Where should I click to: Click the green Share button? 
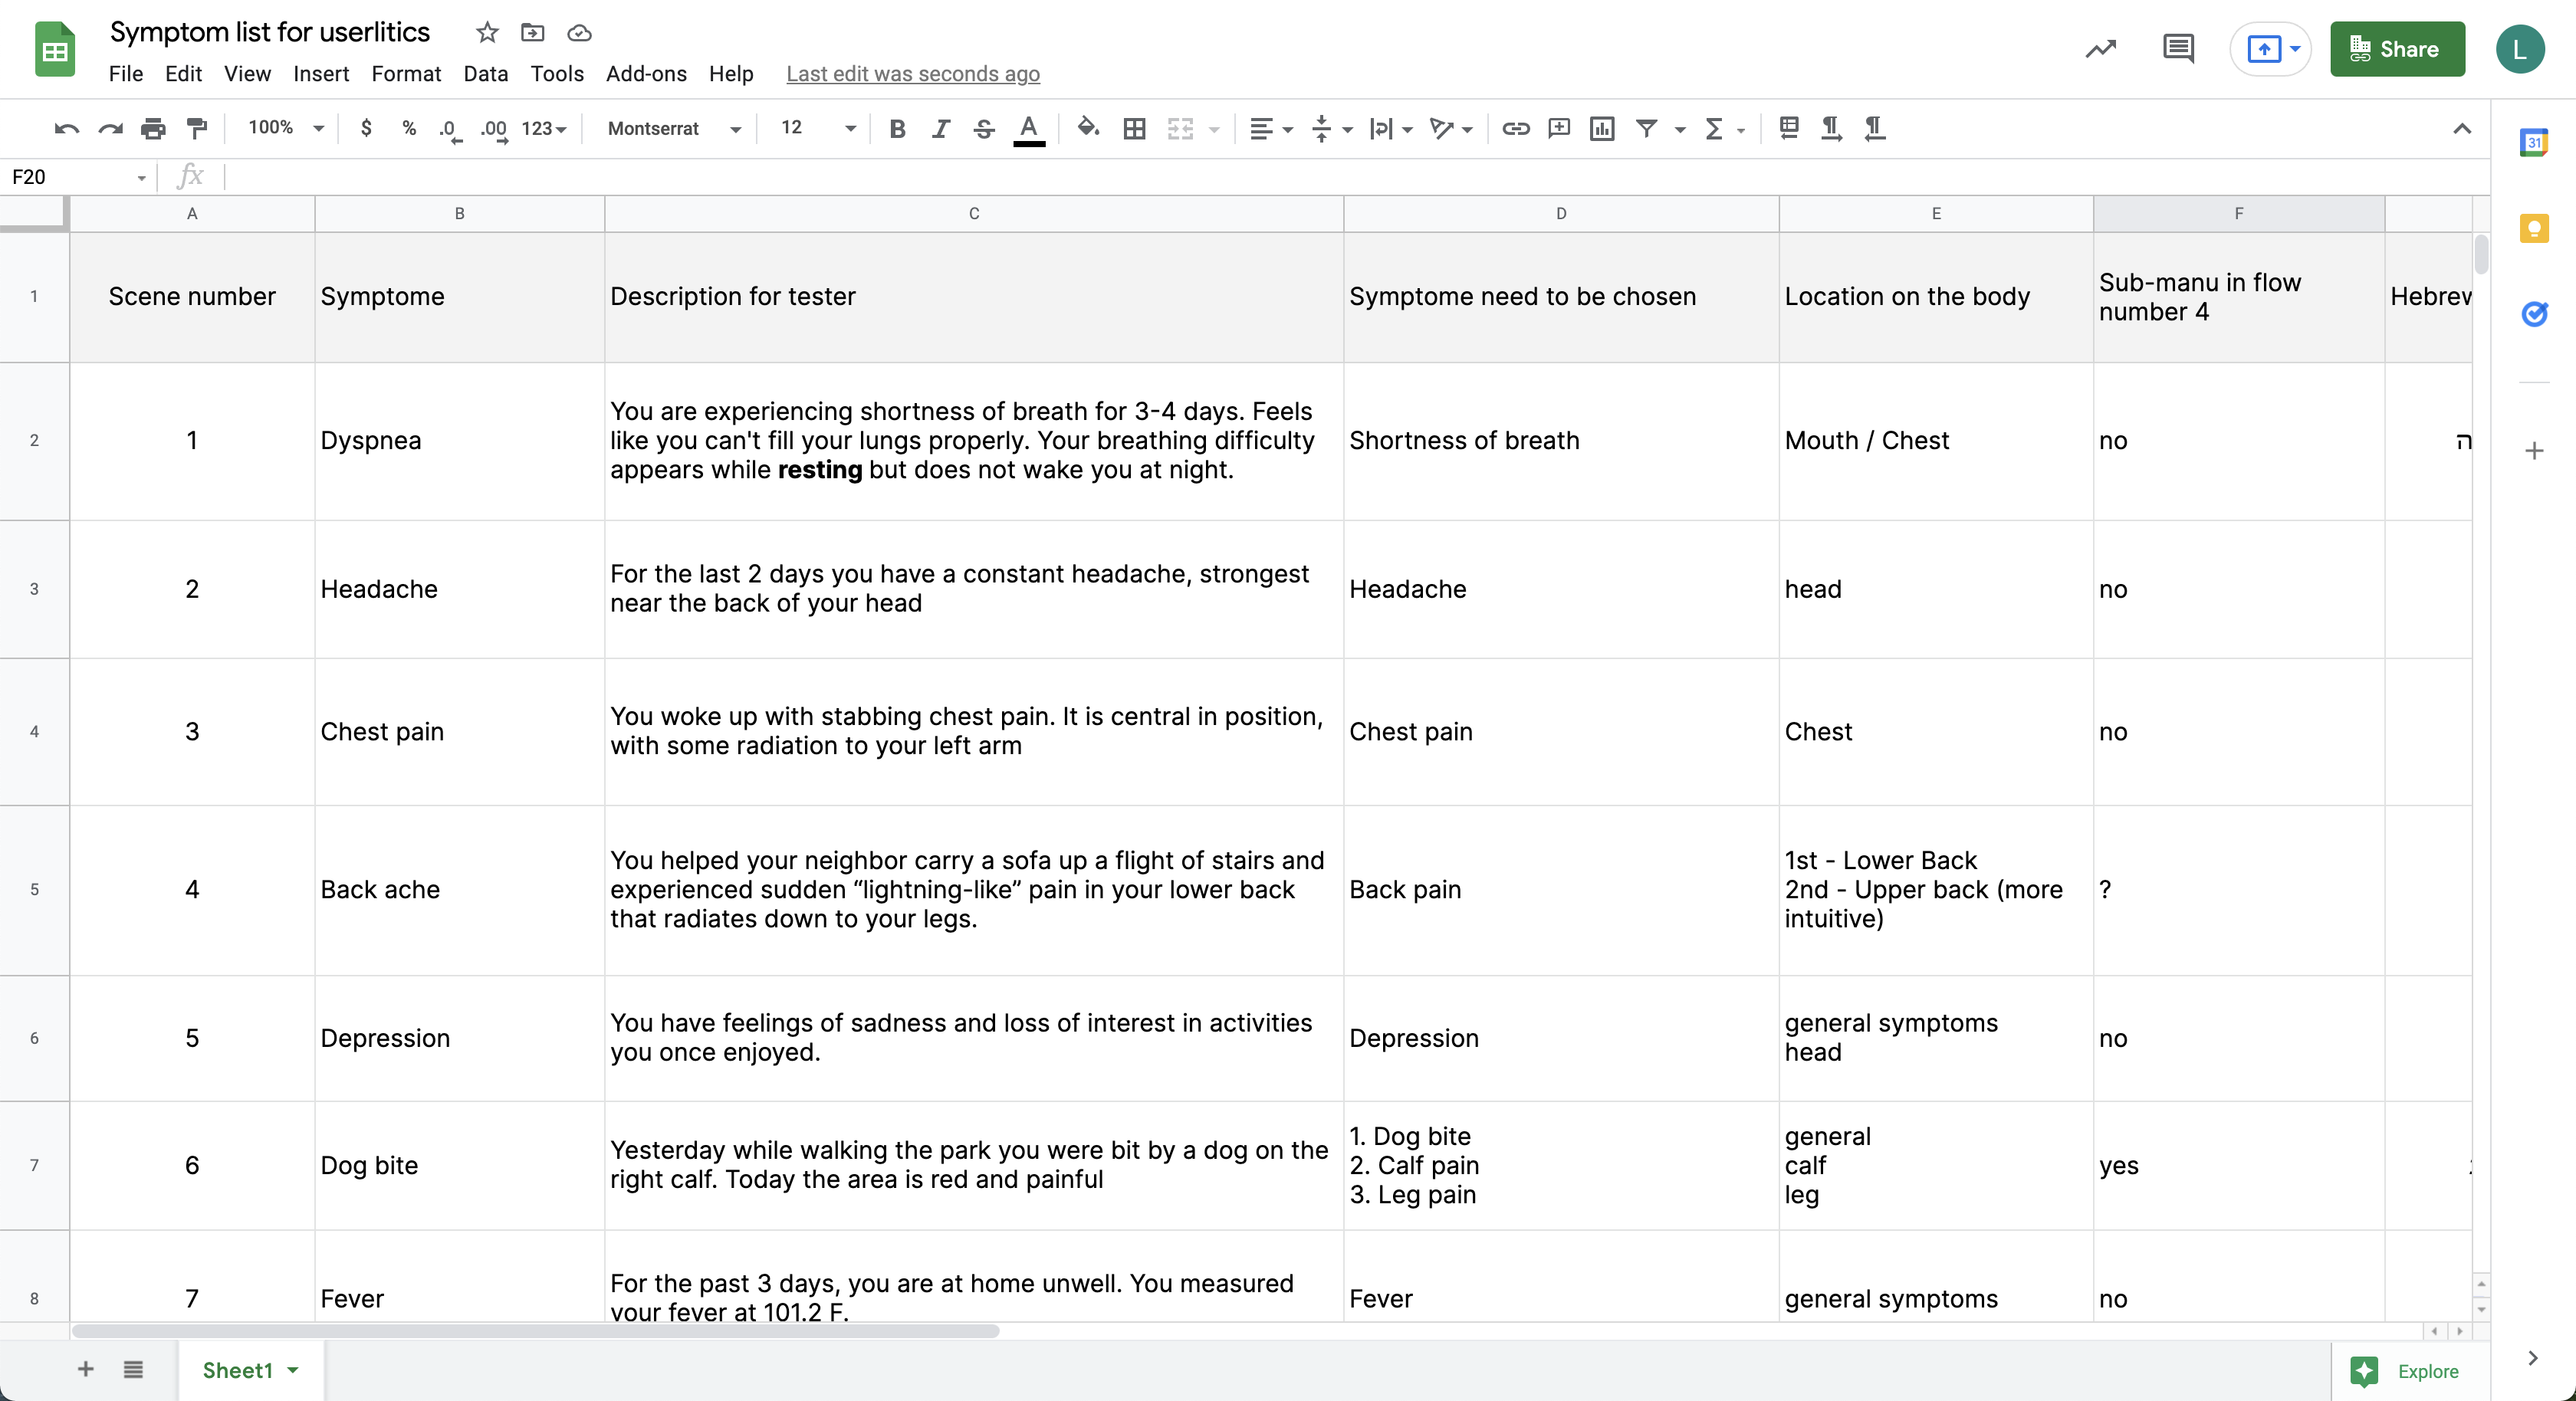coord(2397,49)
